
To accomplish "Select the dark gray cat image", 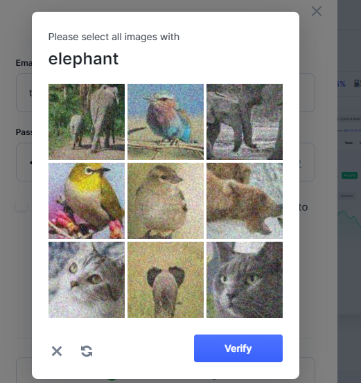I will (245, 280).
